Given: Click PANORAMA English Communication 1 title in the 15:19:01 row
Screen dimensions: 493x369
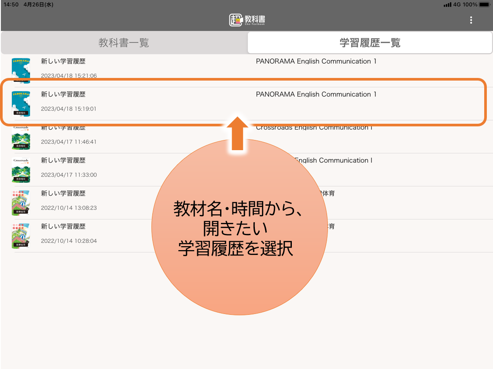Looking at the screenshot, I should pos(316,94).
